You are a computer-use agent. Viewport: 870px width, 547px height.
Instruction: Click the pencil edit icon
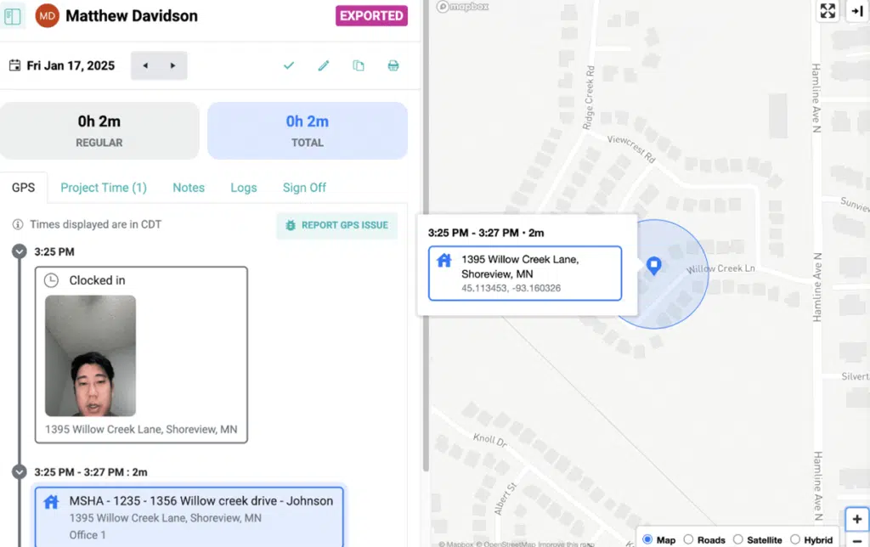pos(324,65)
